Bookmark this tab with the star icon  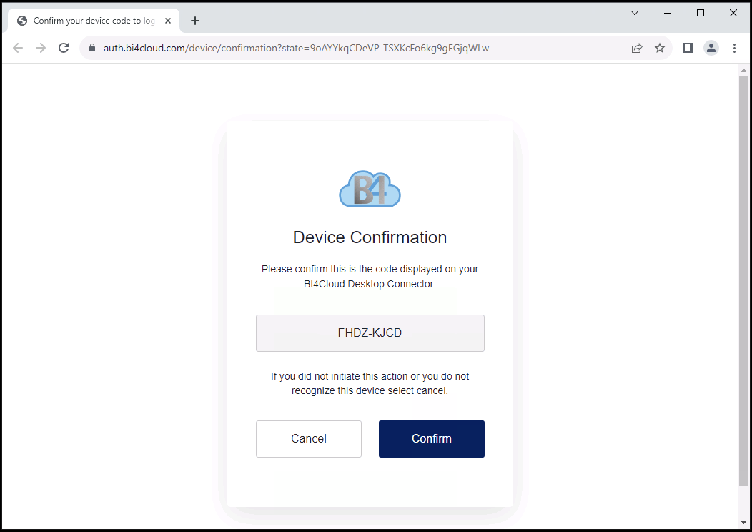660,48
